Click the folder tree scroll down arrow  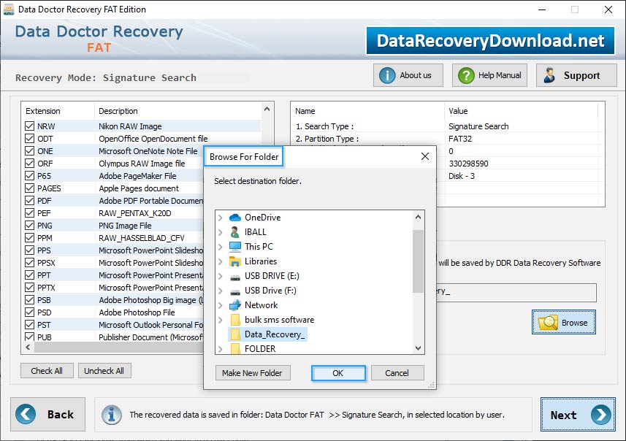click(x=418, y=348)
